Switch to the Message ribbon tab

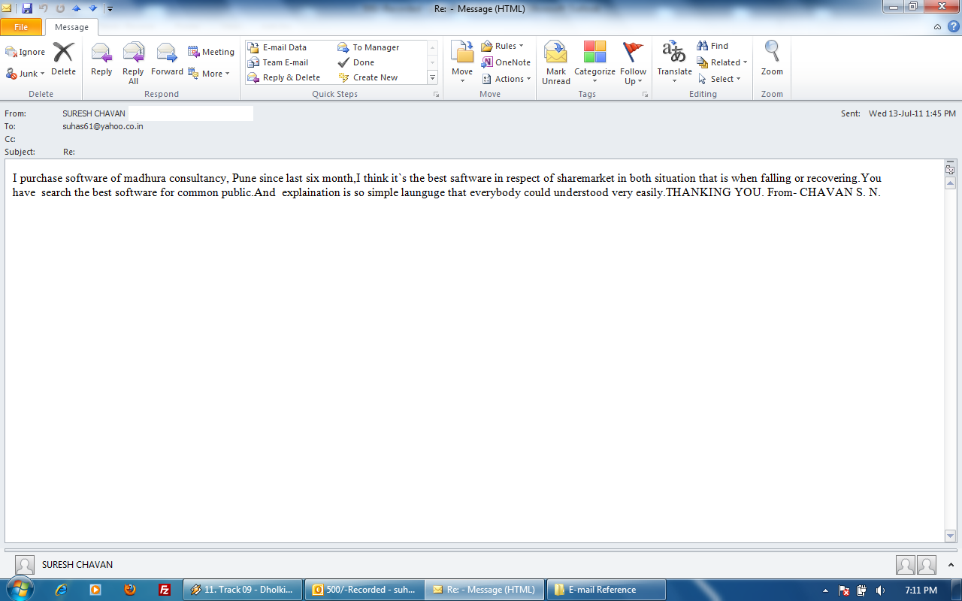coord(71,27)
